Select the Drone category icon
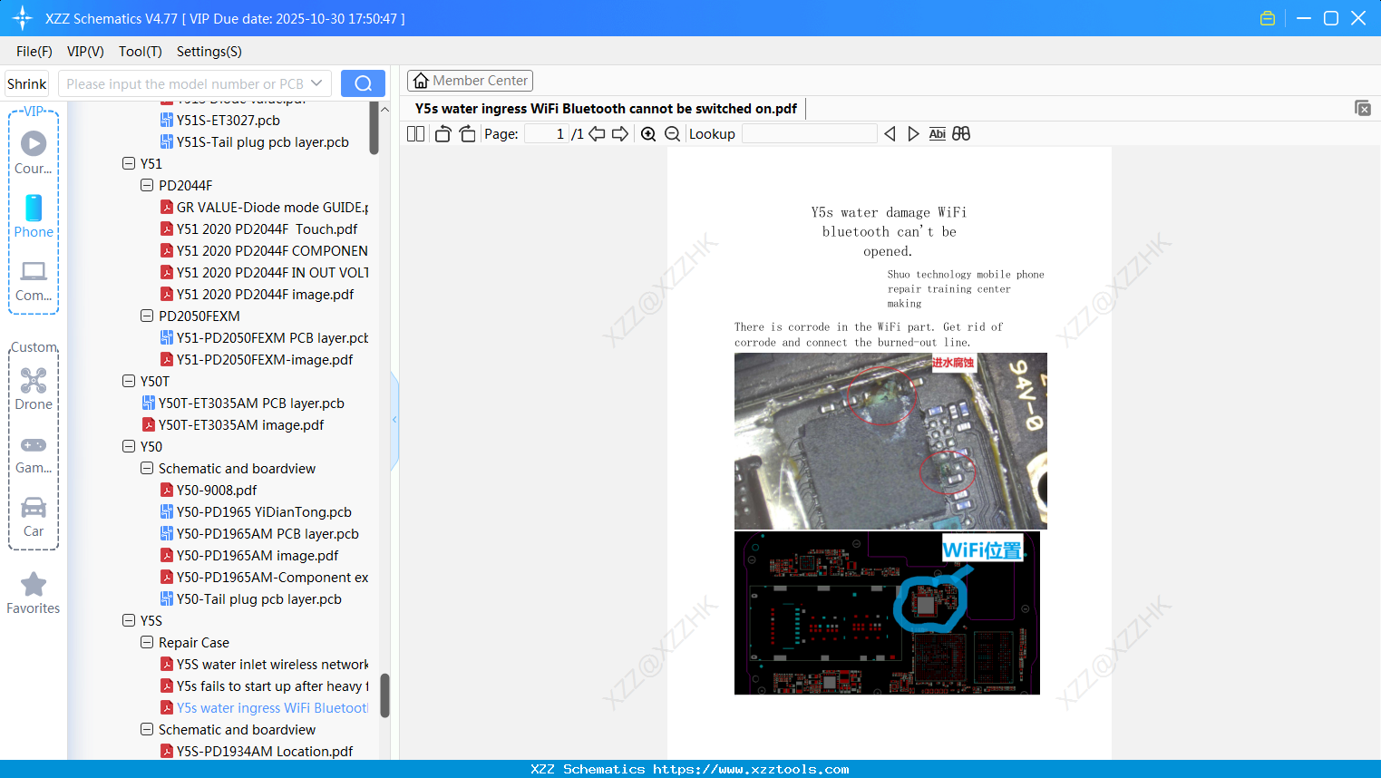1381x778 pixels. click(x=33, y=381)
